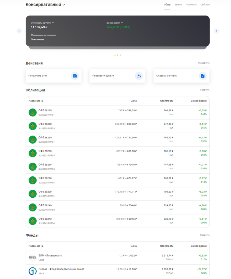Collapse the Облигации section with Свернуть
The height and width of the screenshot is (279, 231).
205,90
